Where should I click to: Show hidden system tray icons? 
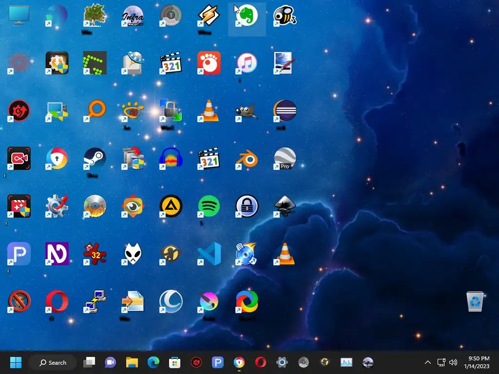428,362
